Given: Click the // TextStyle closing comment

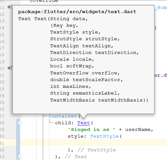Looking at the screenshot, I should tap(97, 150).
